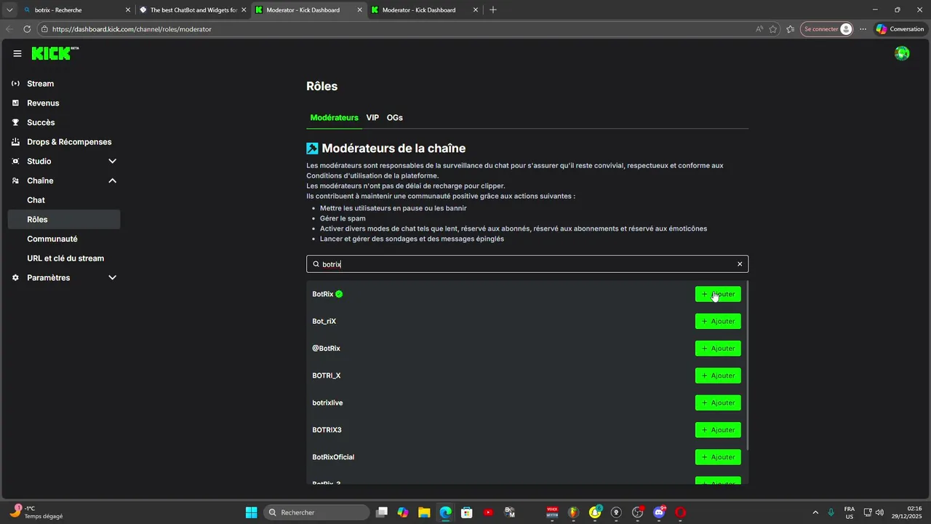Open the browser favorites list icon
931x524 pixels.
coord(791,29)
